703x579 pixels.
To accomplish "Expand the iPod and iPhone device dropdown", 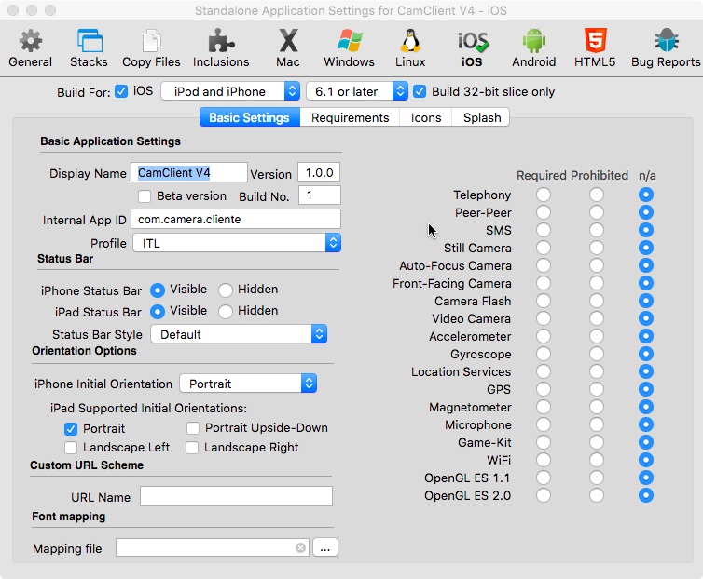I will pyautogui.click(x=230, y=91).
